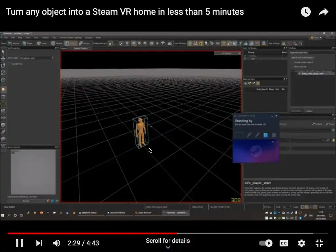Viewport: 336px width, 252px height.
Task: Open the Hammer Window menu
Action: coord(89,38)
